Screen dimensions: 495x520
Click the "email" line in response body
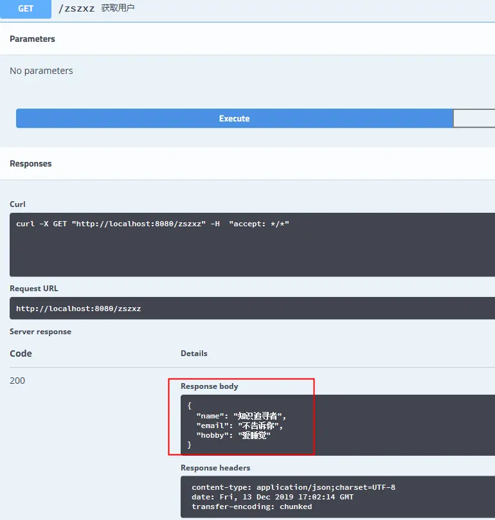point(240,426)
